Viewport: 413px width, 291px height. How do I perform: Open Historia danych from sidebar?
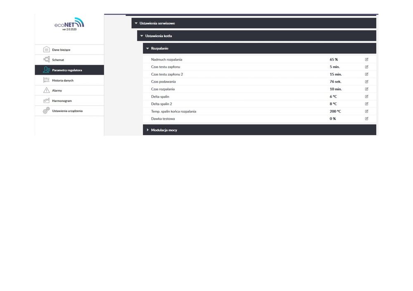click(63, 80)
